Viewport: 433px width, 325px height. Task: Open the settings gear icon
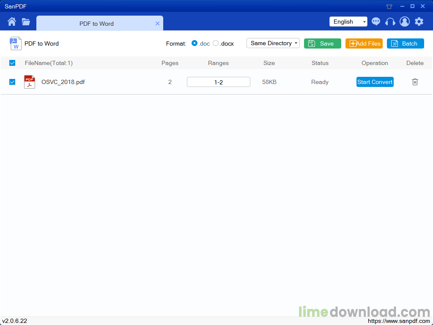(x=419, y=22)
